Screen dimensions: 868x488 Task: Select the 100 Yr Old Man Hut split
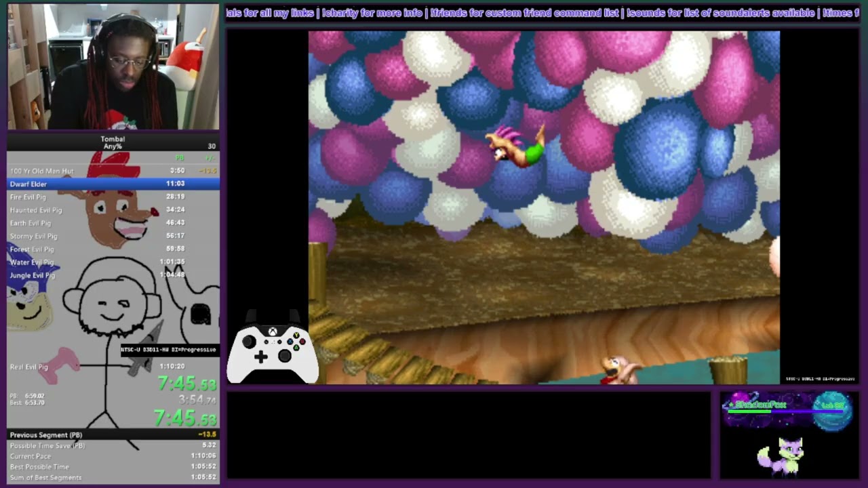click(113, 171)
